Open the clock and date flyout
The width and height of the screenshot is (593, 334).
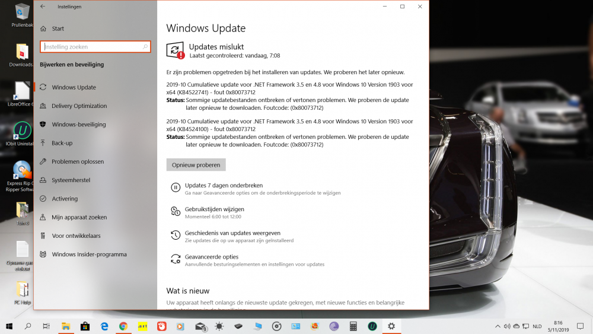tap(558, 326)
